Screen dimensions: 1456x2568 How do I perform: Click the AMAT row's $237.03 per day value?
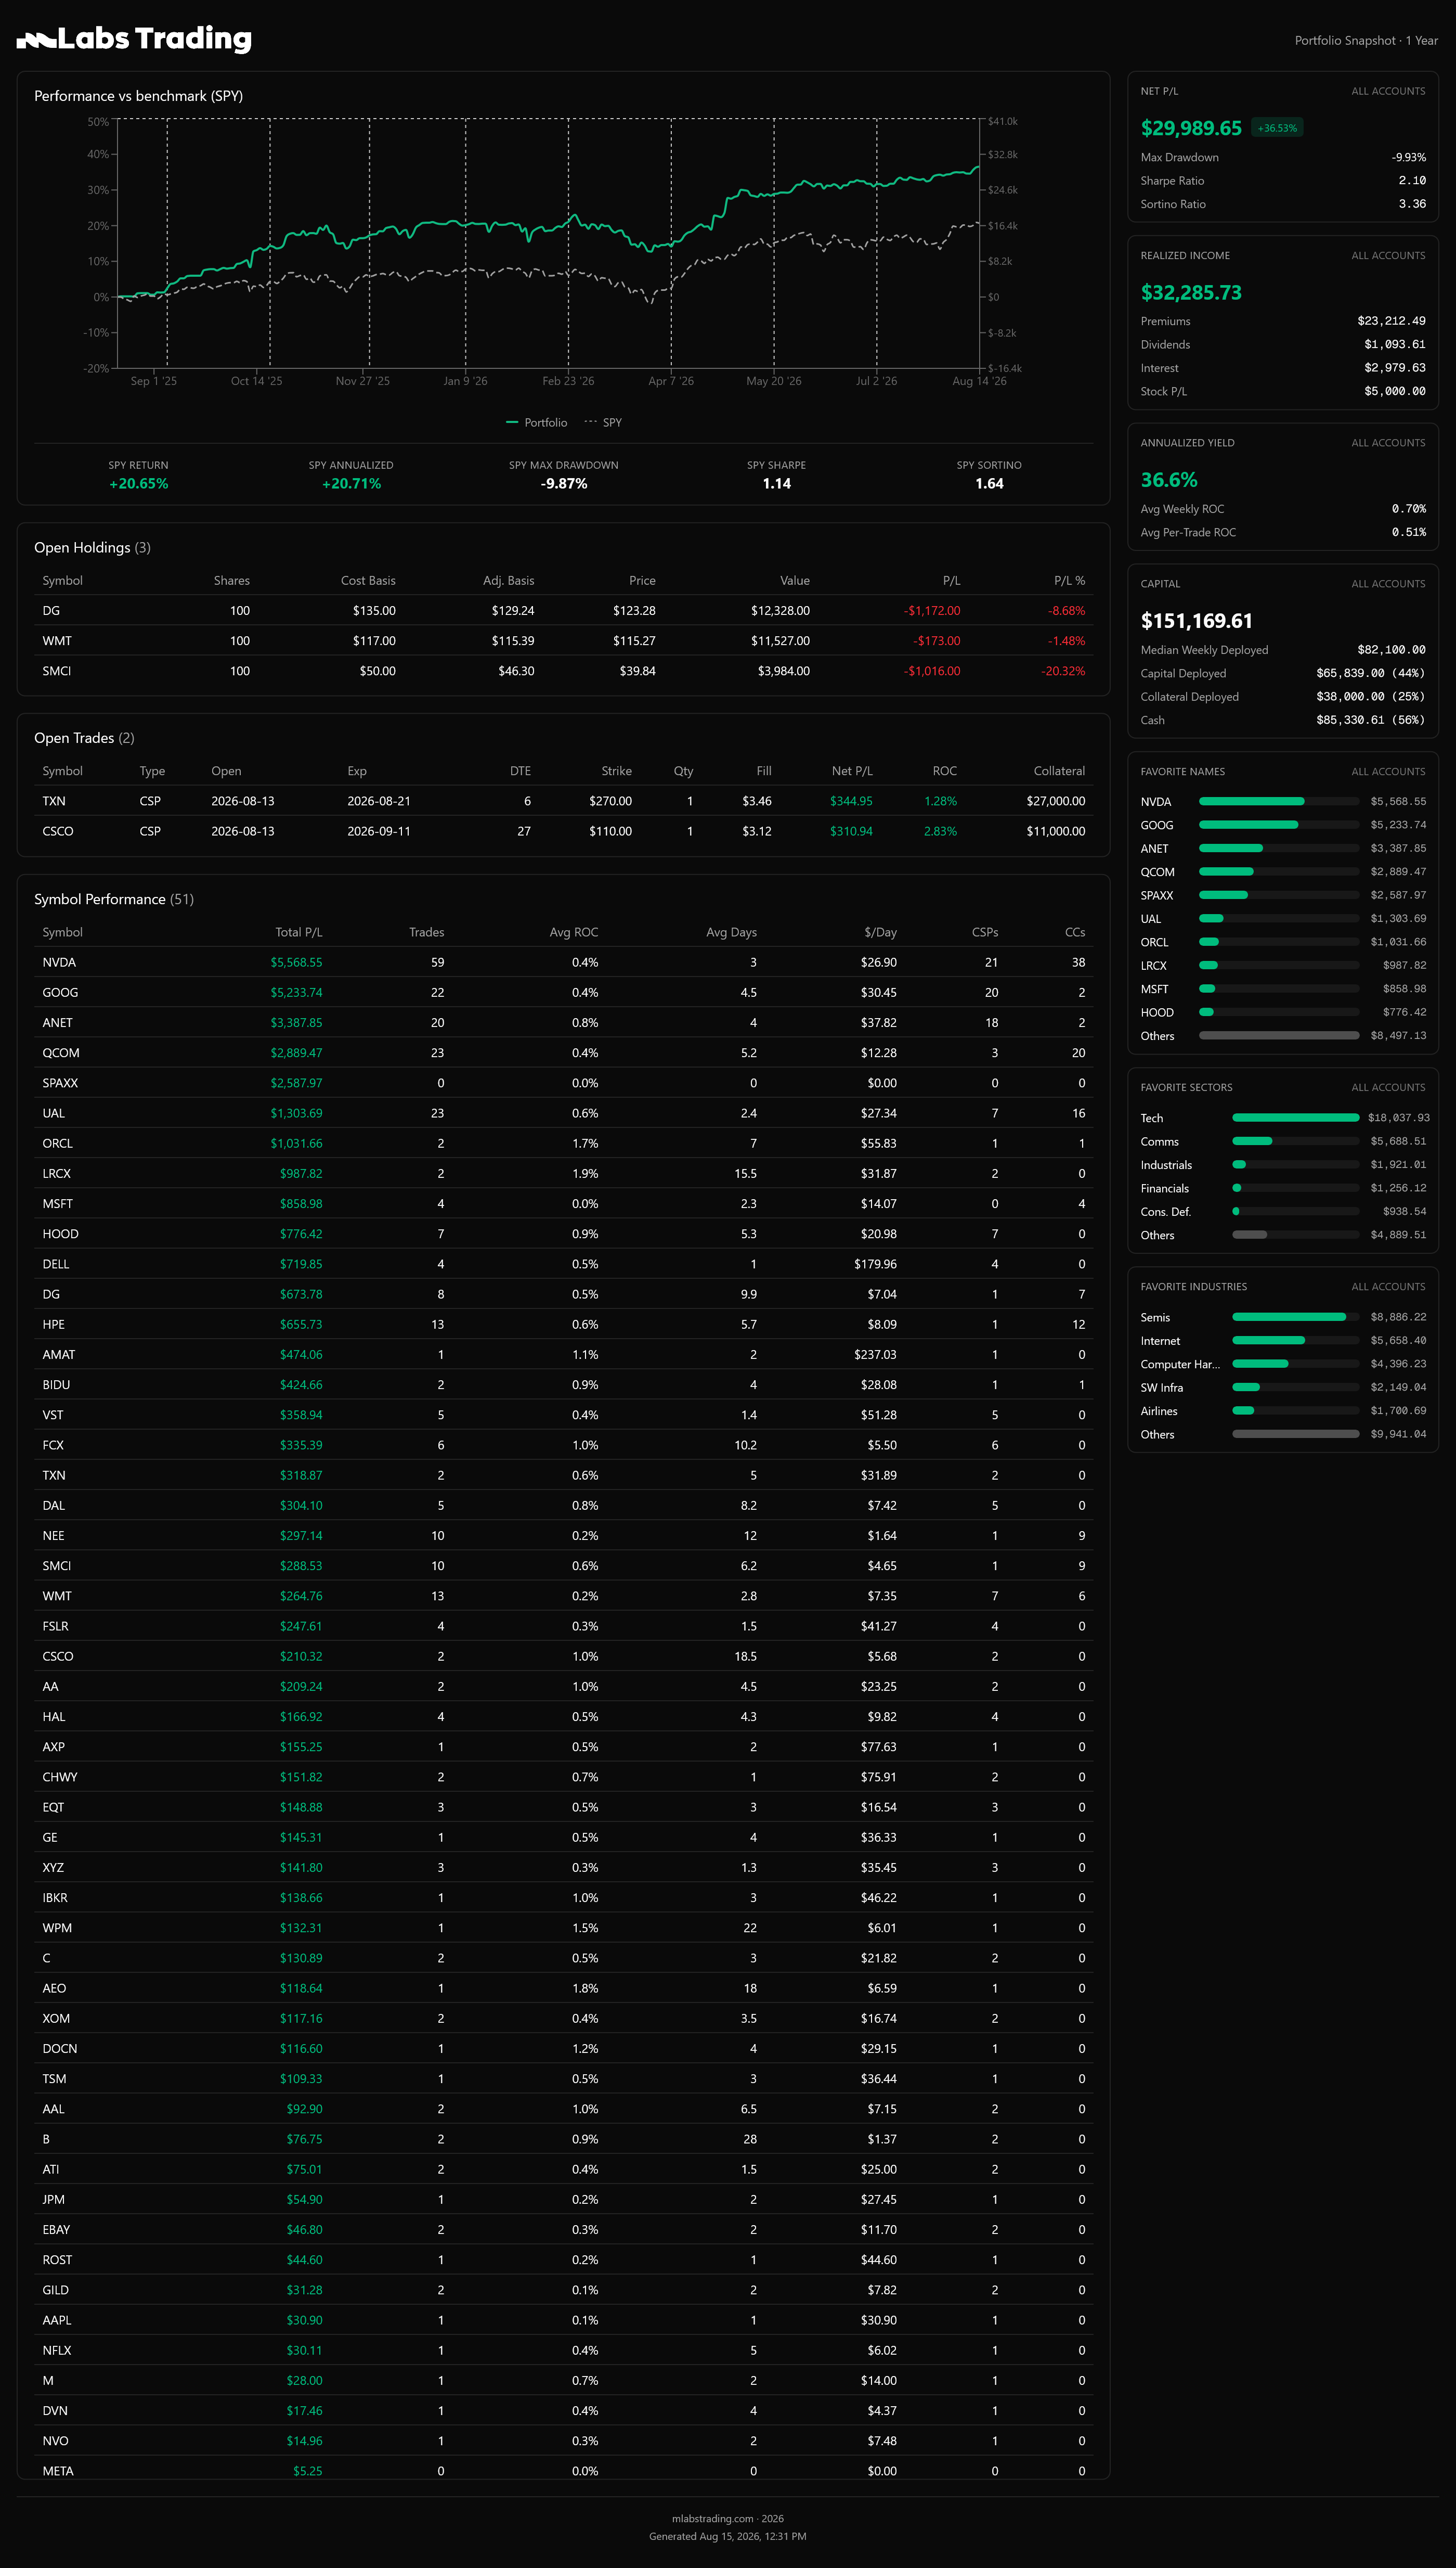(875, 1355)
